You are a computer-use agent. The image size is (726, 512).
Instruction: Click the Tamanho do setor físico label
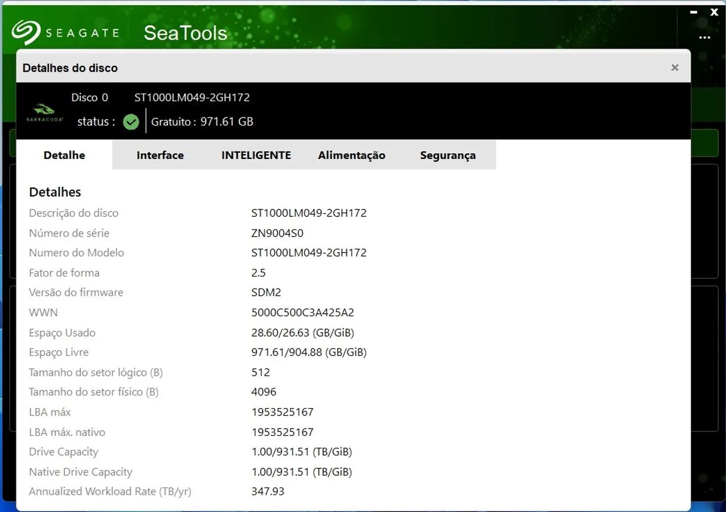point(94,392)
